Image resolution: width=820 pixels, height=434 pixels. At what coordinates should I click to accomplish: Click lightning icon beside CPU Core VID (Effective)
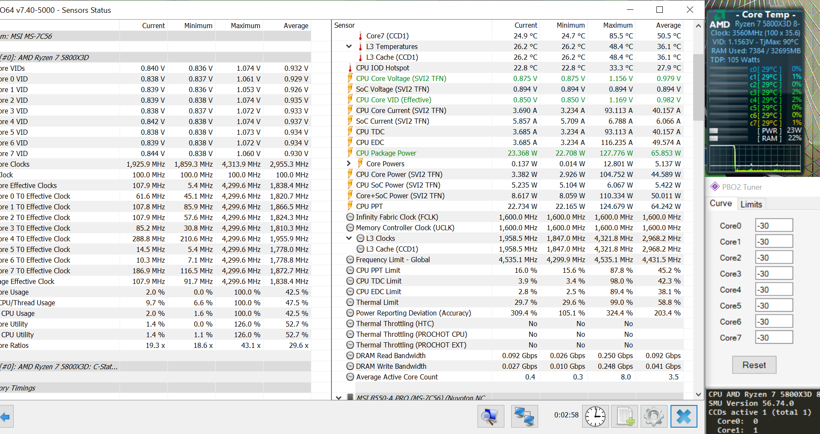point(350,99)
